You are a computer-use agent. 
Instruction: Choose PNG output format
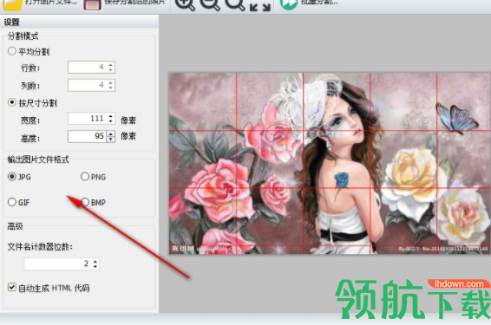tap(85, 177)
